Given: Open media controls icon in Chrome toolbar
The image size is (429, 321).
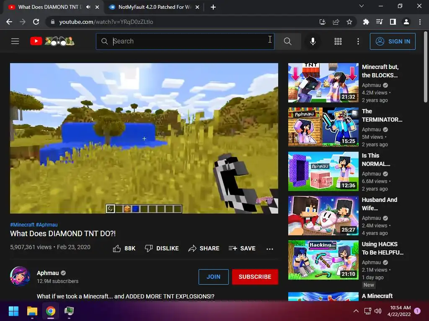Looking at the screenshot, I should coord(379,22).
